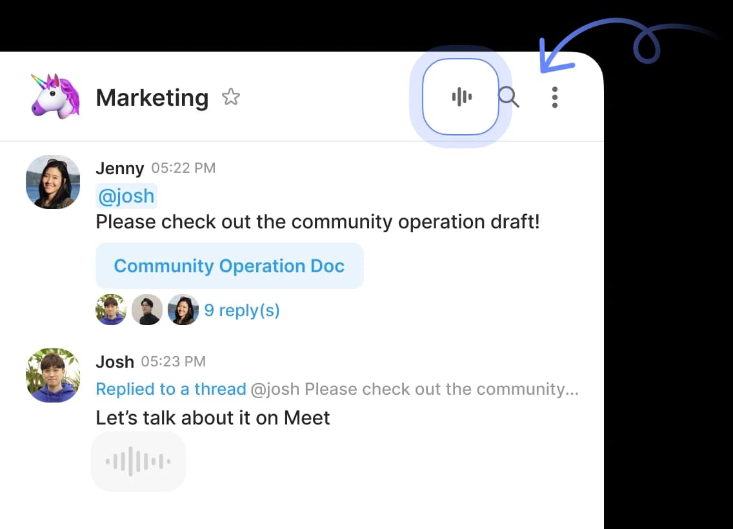733x529 pixels.
Task: Click the @josh mention tag
Action: [x=126, y=196]
